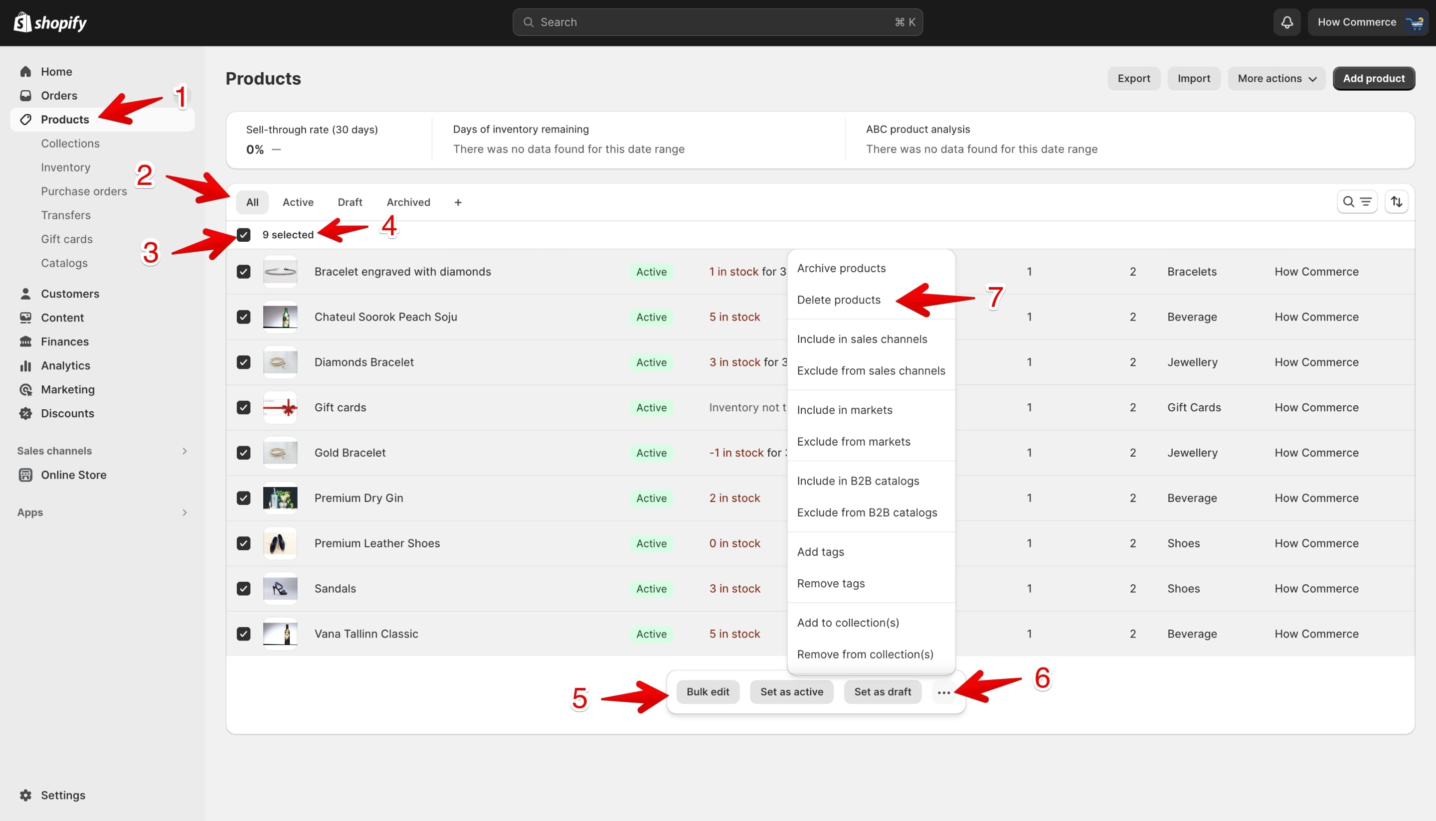The image size is (1436, 821).
Task: Open Premium Dry Gin thumbnail
Action: (280, 498)
